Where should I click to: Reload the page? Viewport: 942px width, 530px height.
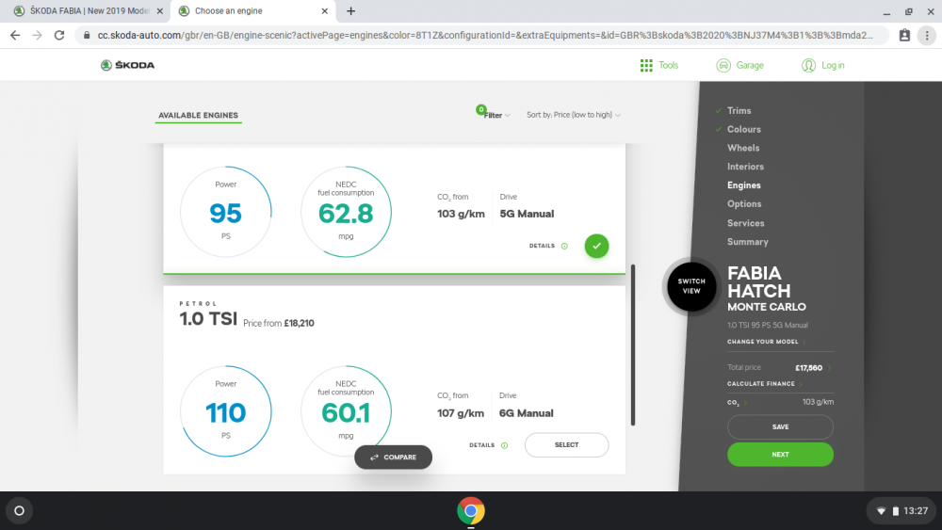[x=58, y=36]
